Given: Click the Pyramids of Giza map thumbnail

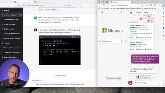Looking at the screenshot, I should [141, 19].
